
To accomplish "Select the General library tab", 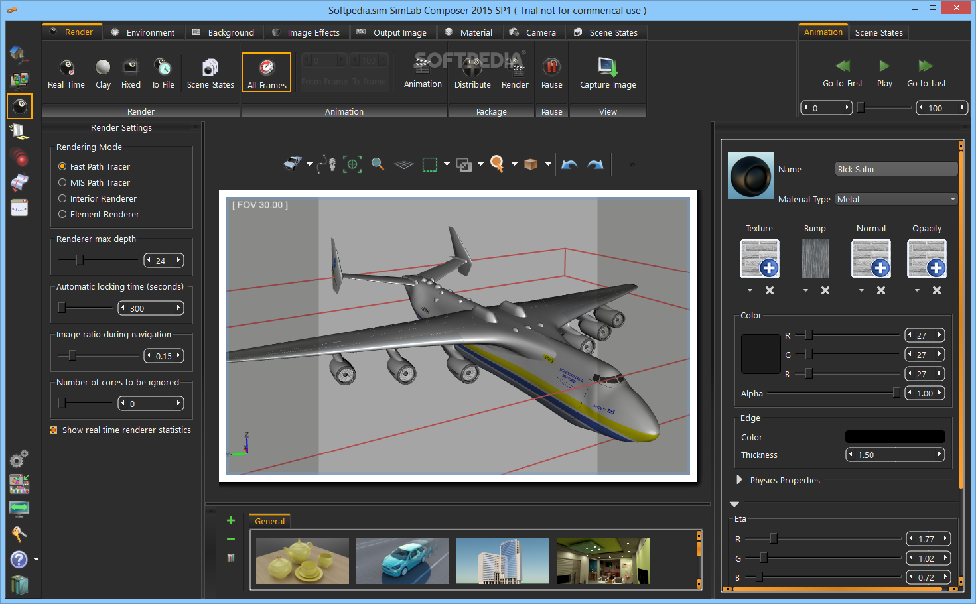I will 269,521.
